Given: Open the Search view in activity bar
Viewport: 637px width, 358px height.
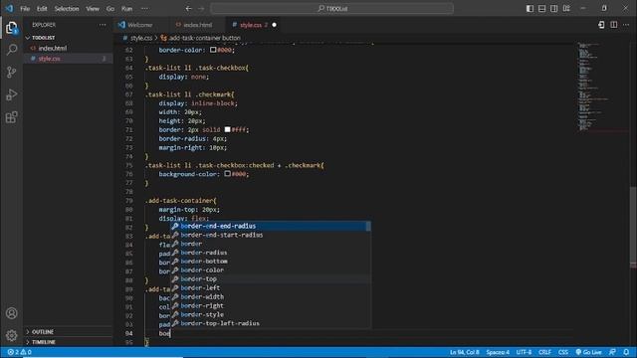Looking at the screenshot, I should click(x=11, y=50).
